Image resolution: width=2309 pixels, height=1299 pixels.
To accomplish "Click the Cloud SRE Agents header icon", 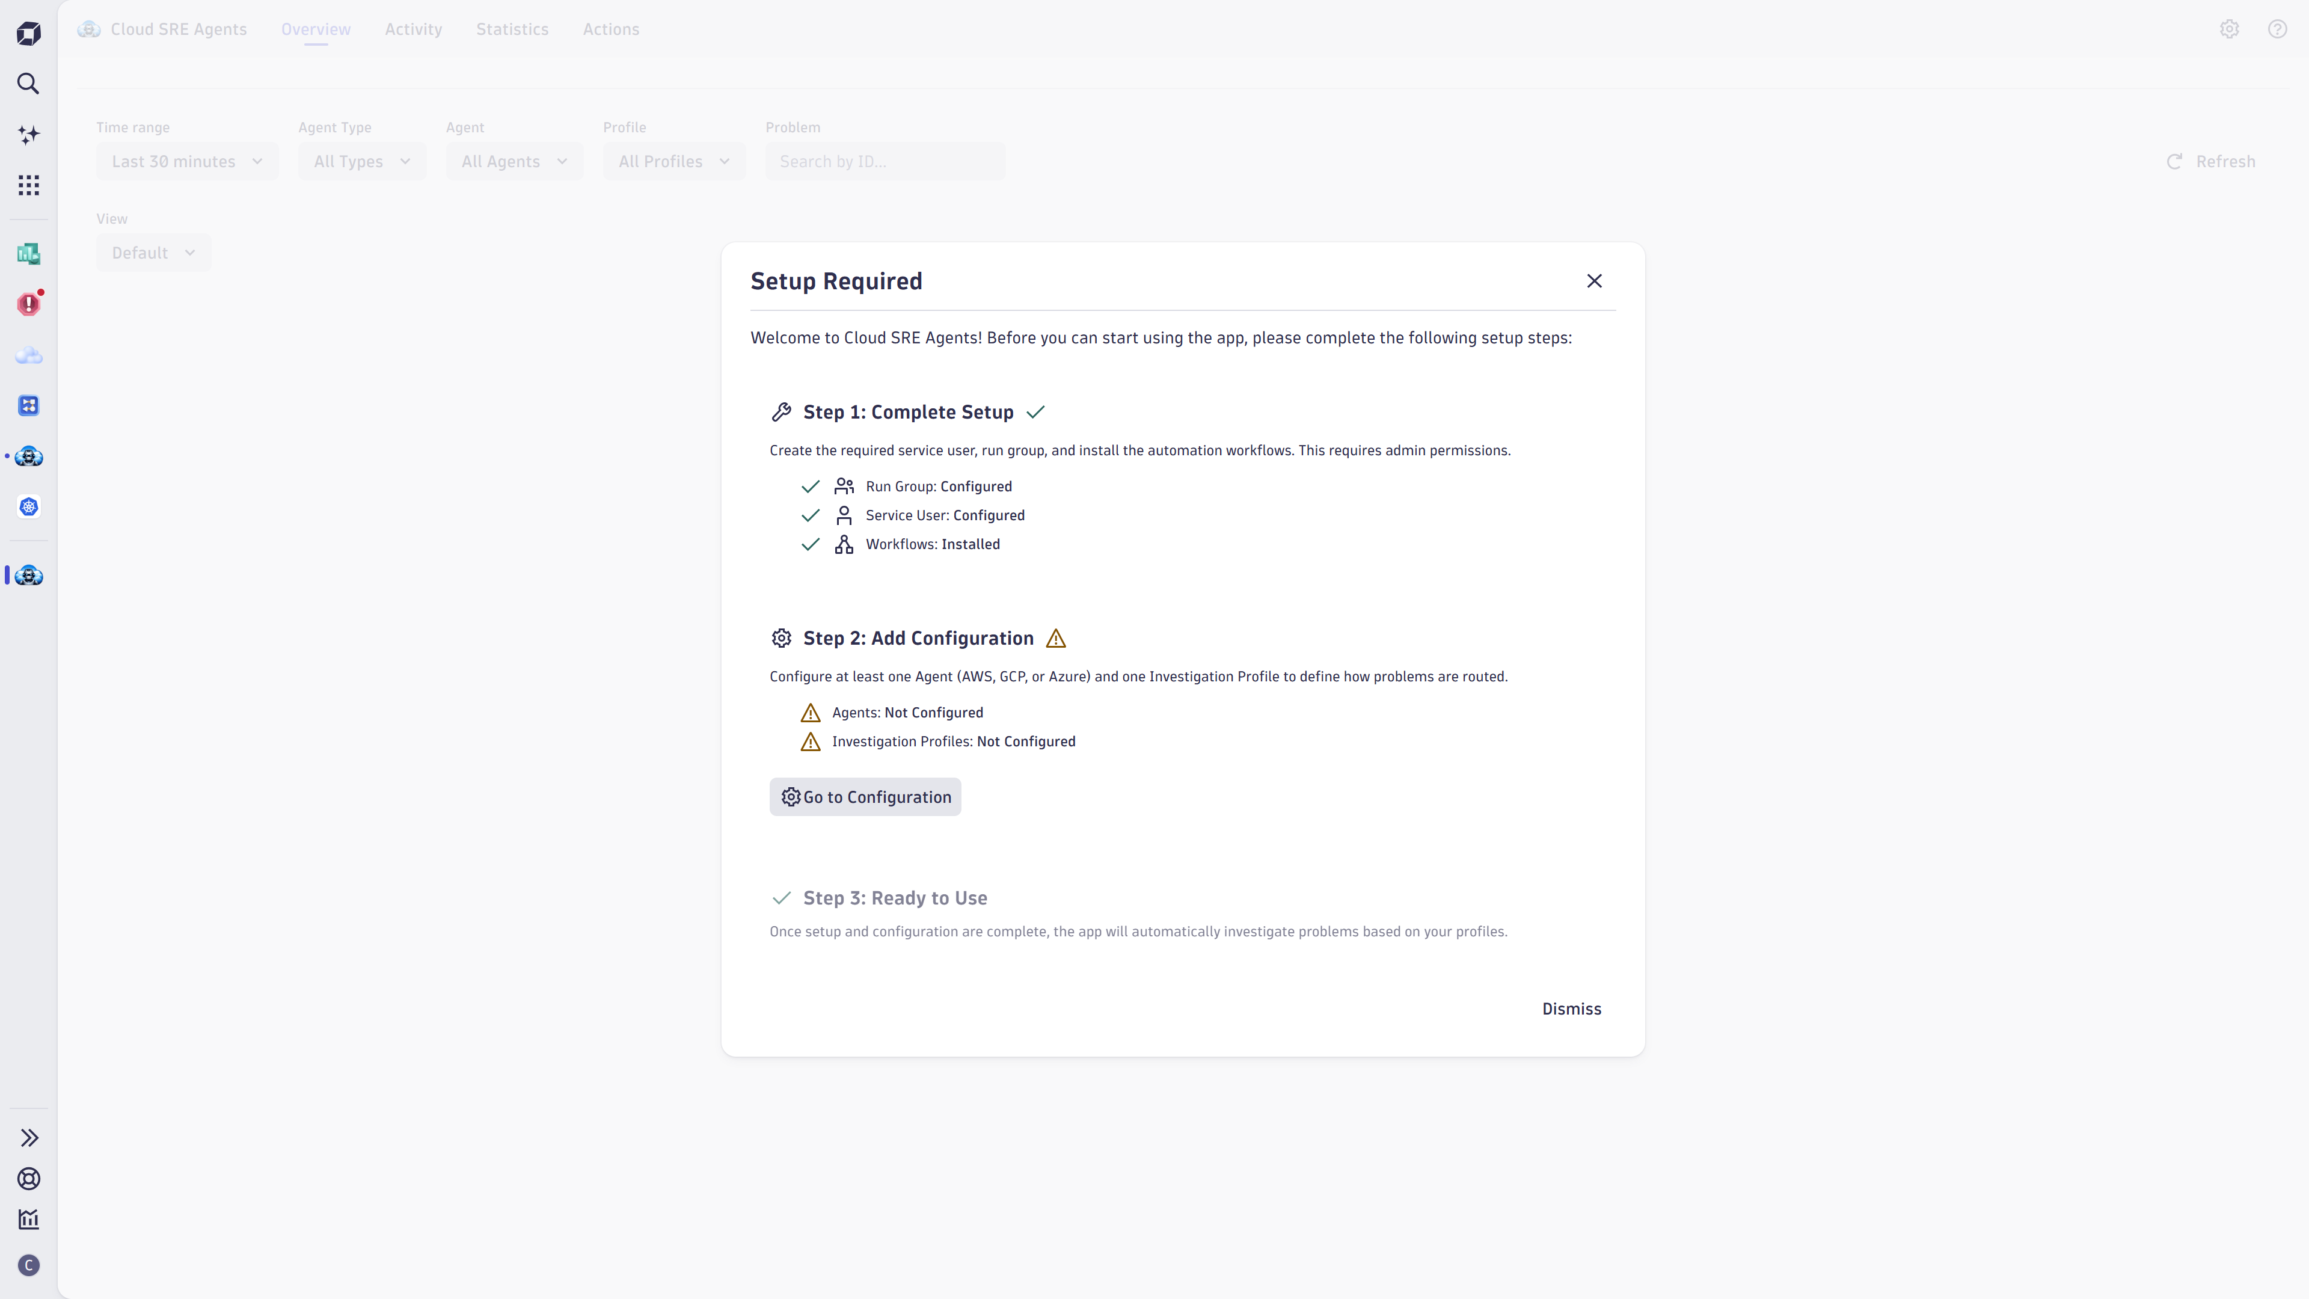I will click(89, 29).
